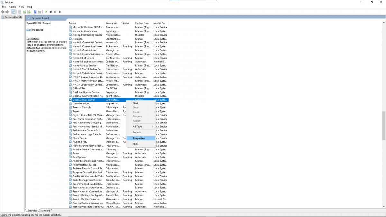Screen dimensions: 386x217
Task: Toggle the Show/Hide Console Tree toolbar button
Action: (14, 12)
